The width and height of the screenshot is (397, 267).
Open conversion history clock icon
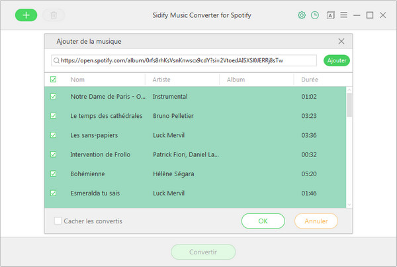[x=316, y=15]
